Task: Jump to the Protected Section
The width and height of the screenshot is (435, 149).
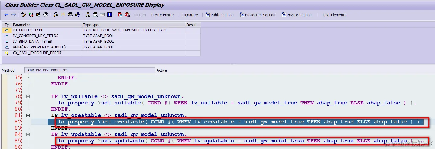Action: tap(258, 15)
